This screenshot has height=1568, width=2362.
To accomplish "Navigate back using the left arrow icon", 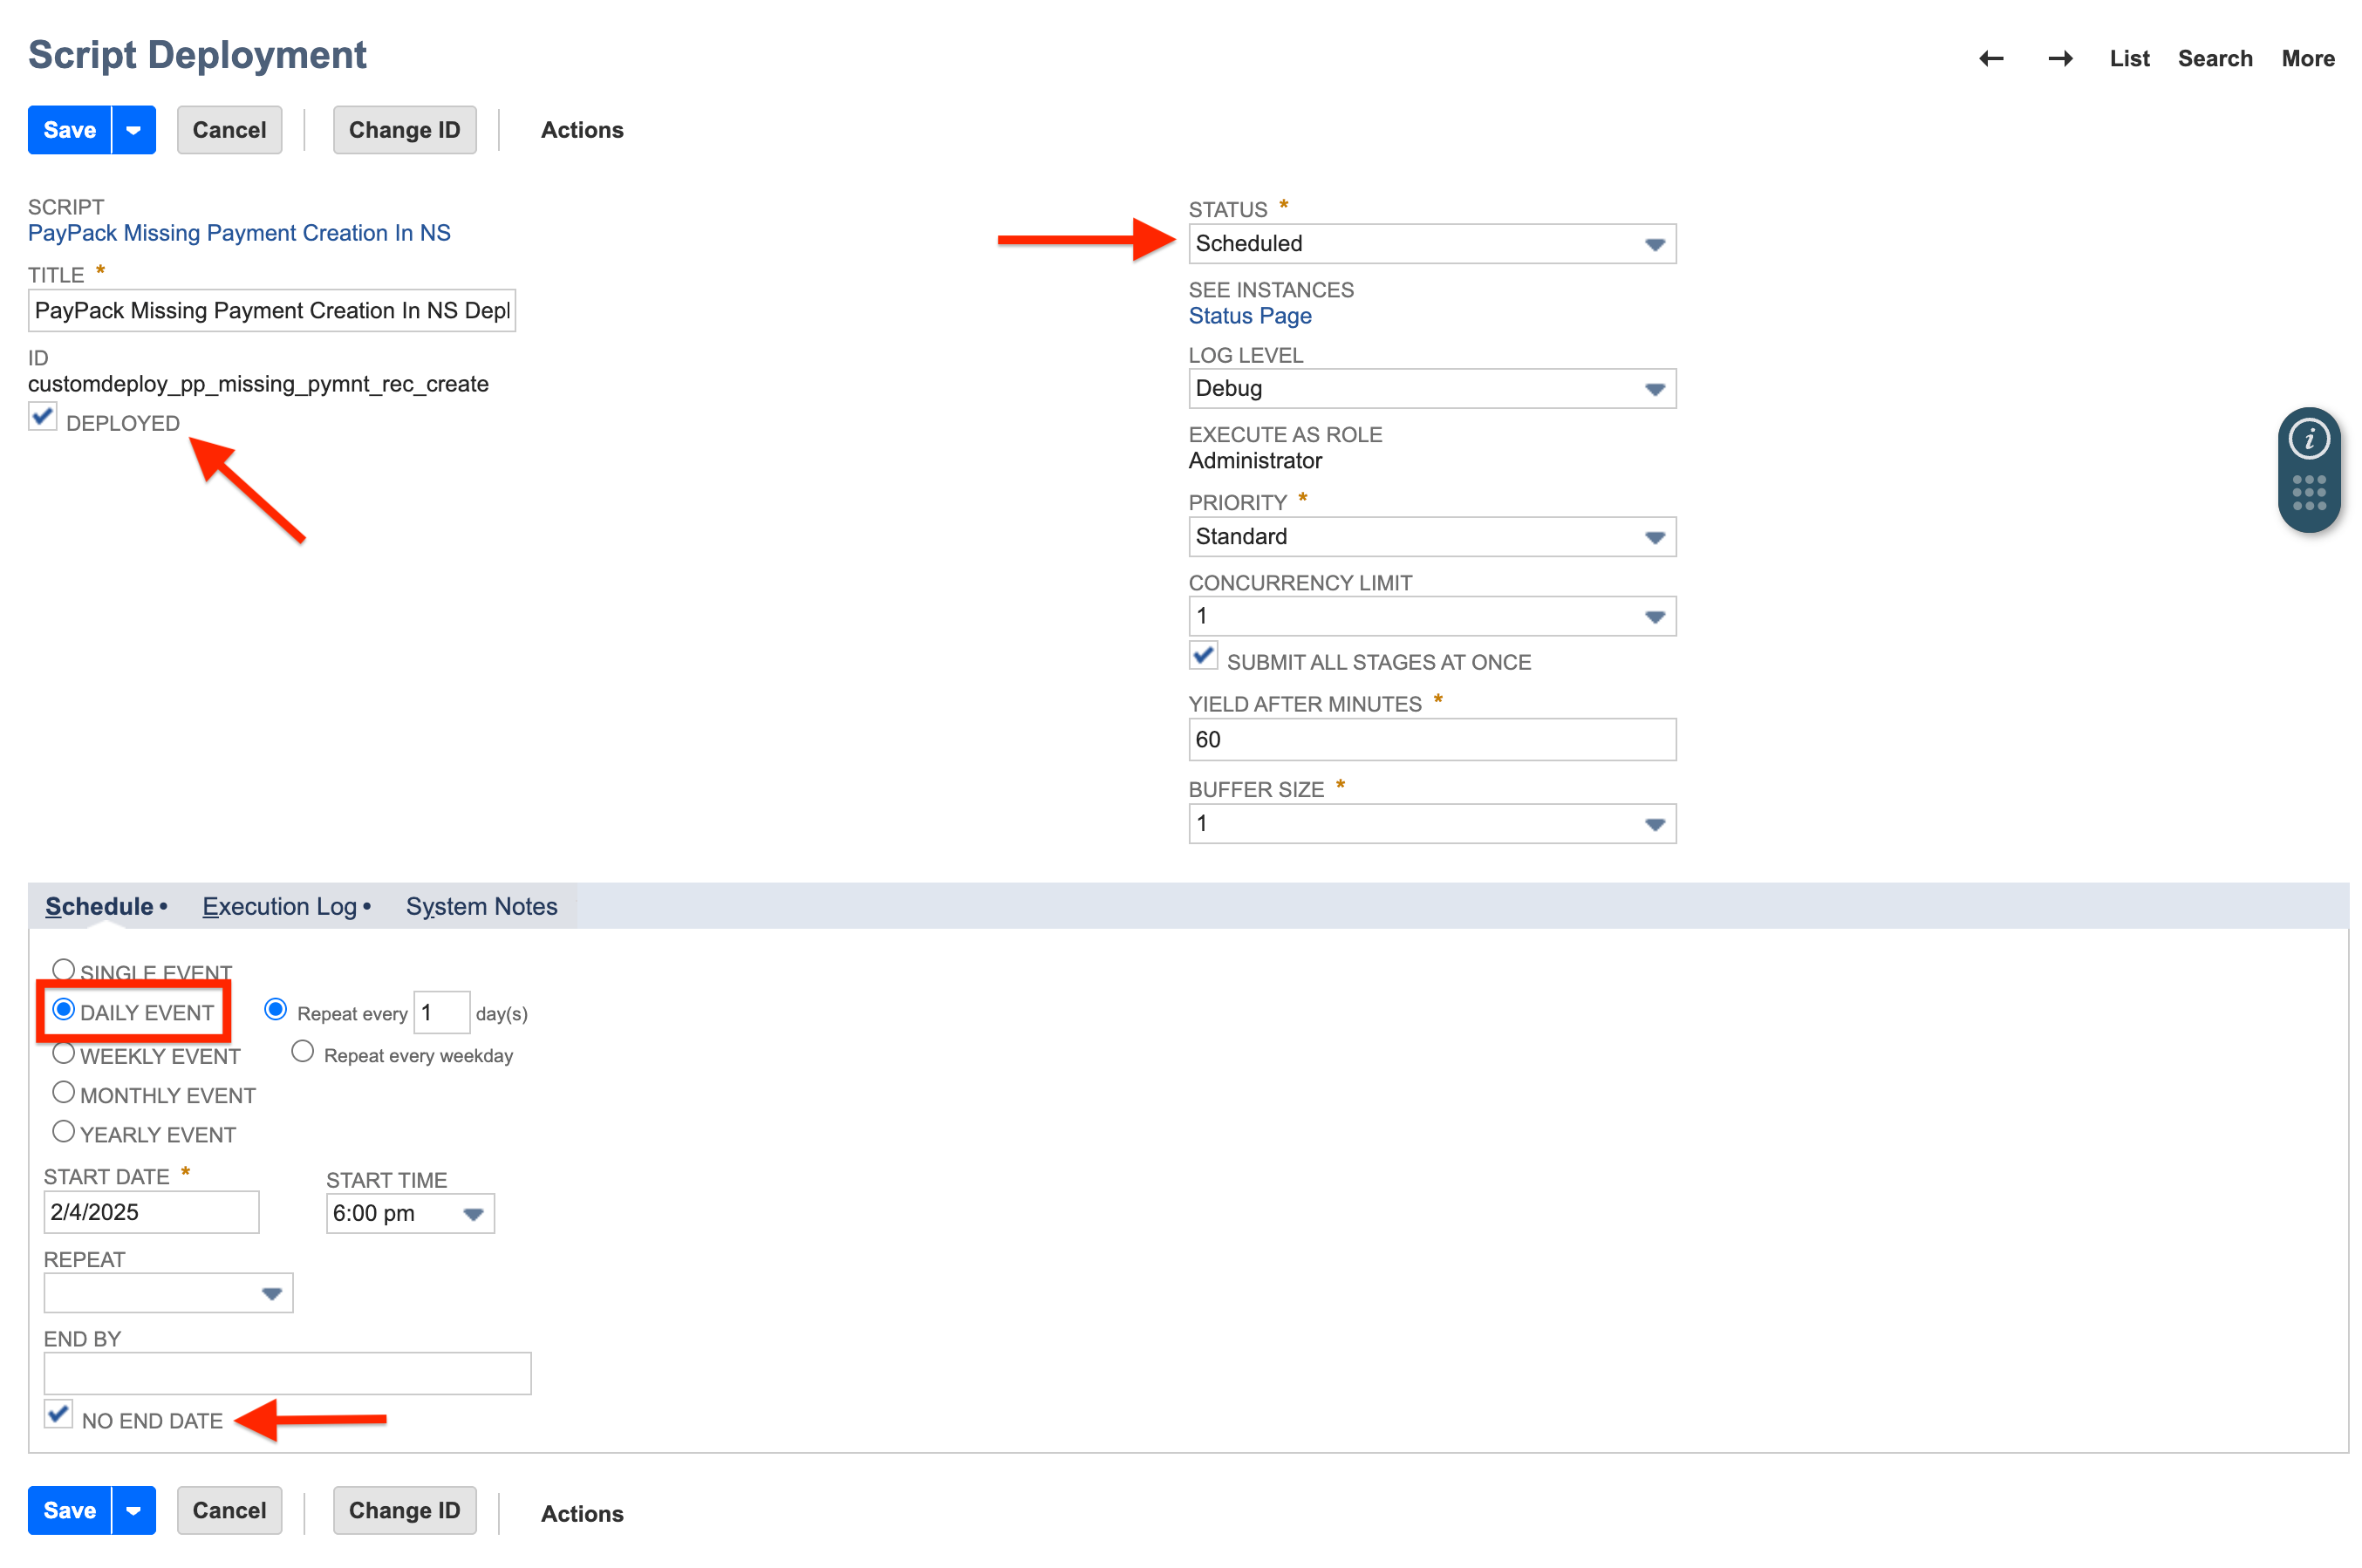I will [x=1990, y=59].
